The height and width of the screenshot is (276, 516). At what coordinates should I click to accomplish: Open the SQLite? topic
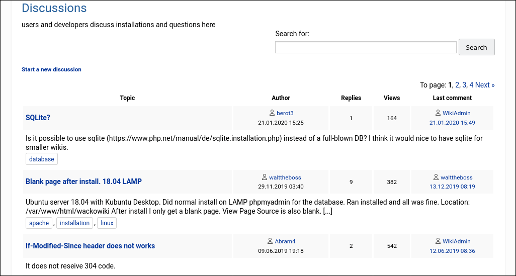(38, 118)
